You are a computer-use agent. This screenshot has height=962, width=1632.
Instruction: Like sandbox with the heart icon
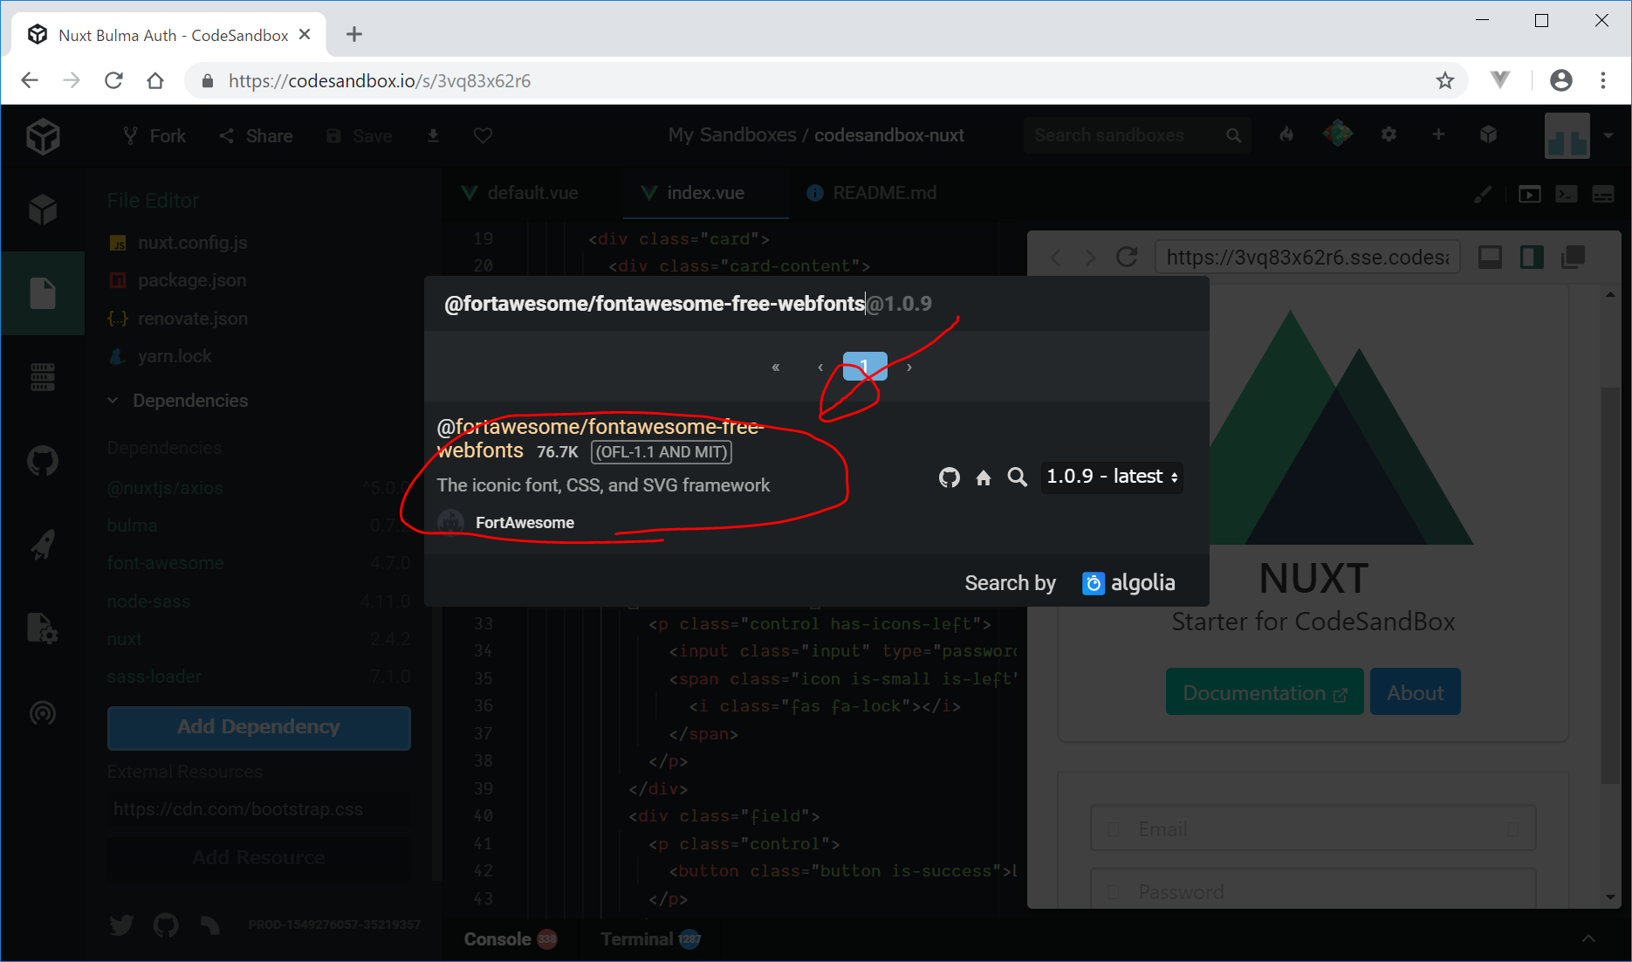tap(483, 135)
